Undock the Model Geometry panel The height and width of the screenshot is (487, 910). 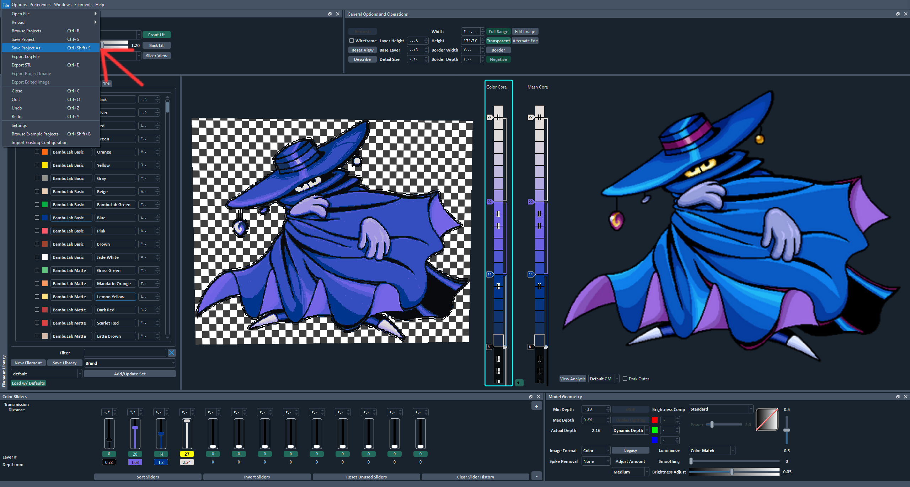(x=898, y=396)
